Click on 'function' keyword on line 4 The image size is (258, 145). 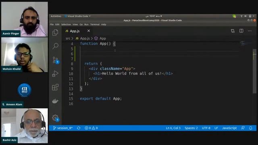coord(89,43)
